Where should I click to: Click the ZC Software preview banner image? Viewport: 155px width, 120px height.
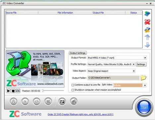35,69
